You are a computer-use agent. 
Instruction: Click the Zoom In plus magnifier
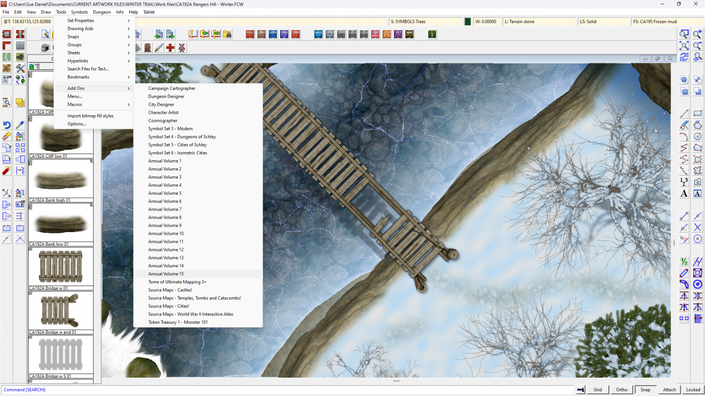[x=697, y=34]
